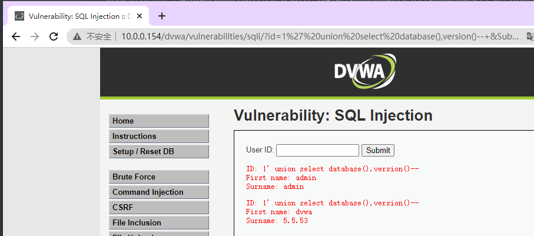Click the 'User ID:' label
The image size is (534, 236).
[260, 150]
